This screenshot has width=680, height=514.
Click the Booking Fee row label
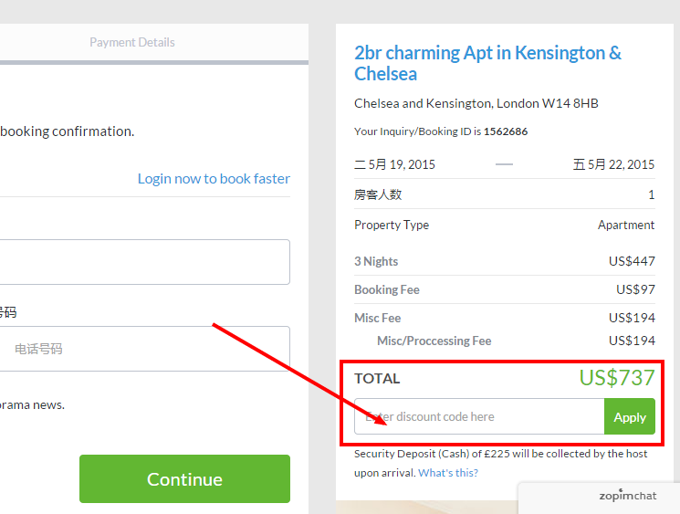click(x=387, y=289)
